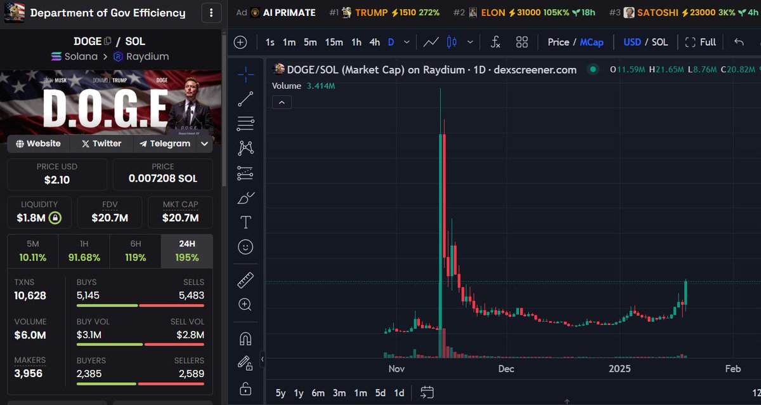This screenshot has height=405, width=761.
Task: Click the liquidity lock icon
Action: [55, 218]
